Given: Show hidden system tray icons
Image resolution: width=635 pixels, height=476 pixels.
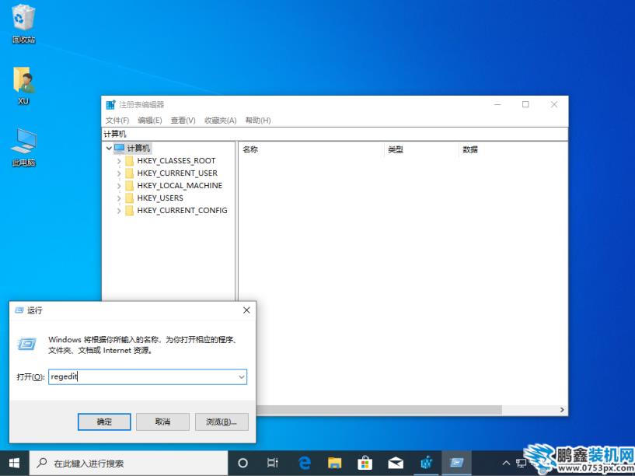Looking at the screenshot, I should 506,463.
